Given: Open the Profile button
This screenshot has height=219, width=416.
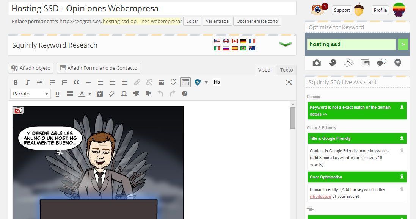Looking at the screenshot, I should (380, 10).
